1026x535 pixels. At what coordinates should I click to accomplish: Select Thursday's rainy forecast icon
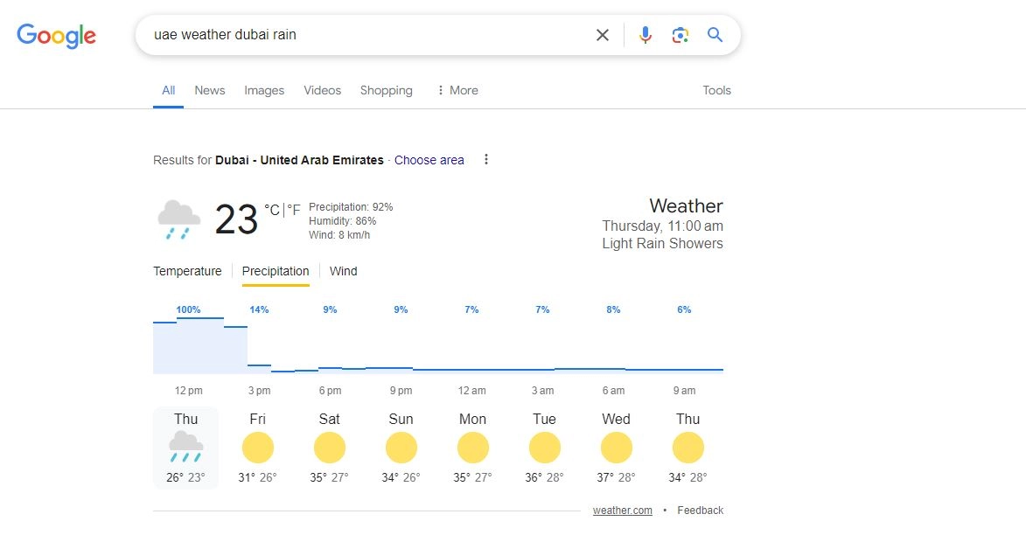(x=185, y=446)
